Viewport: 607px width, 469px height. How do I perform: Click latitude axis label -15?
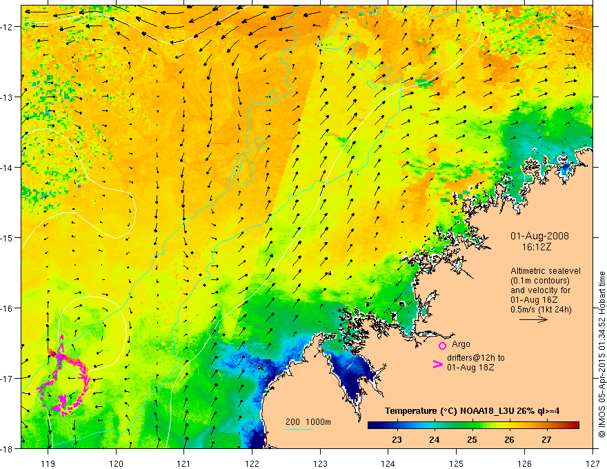tap(7, 237)
